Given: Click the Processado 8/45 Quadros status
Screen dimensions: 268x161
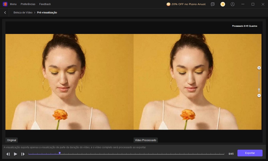Looking at the screenshot, I should pyautogui.click(x=244, y=26).
